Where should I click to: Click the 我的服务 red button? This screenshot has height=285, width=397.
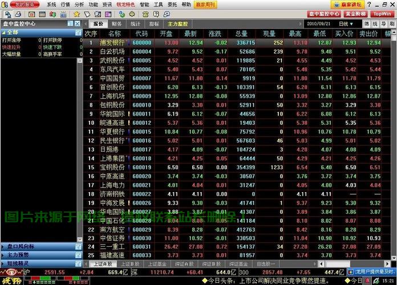(25, 5)
